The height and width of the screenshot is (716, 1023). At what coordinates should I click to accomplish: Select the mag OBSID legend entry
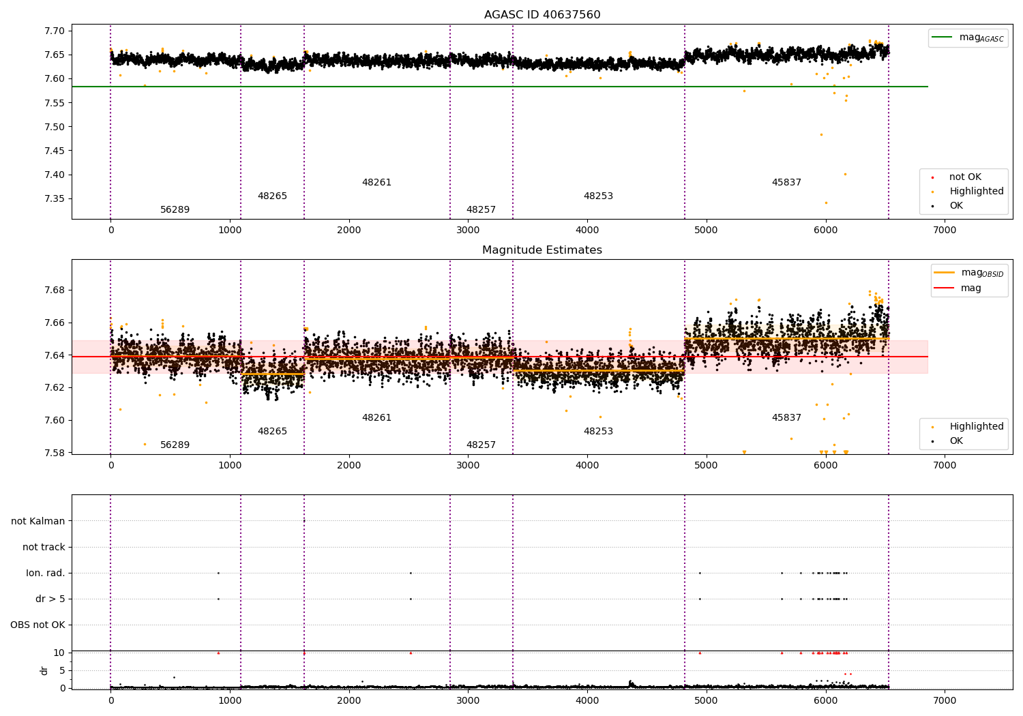[x=969, y=273]
